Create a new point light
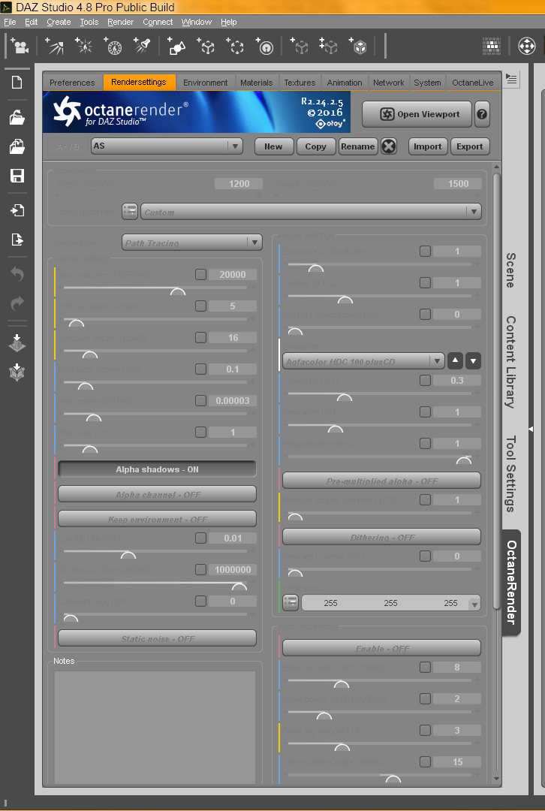The height and width of the screenshot is (811, 545). 84,46
